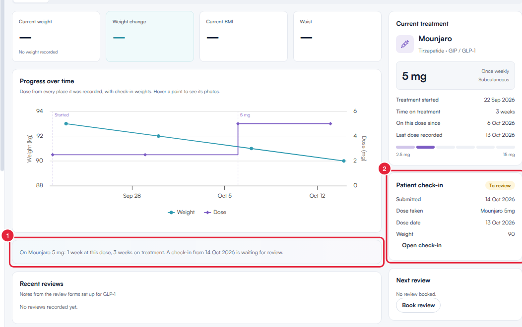Toggle the Weight series in the chart legend
522x327 pixels.
point(181,213)
